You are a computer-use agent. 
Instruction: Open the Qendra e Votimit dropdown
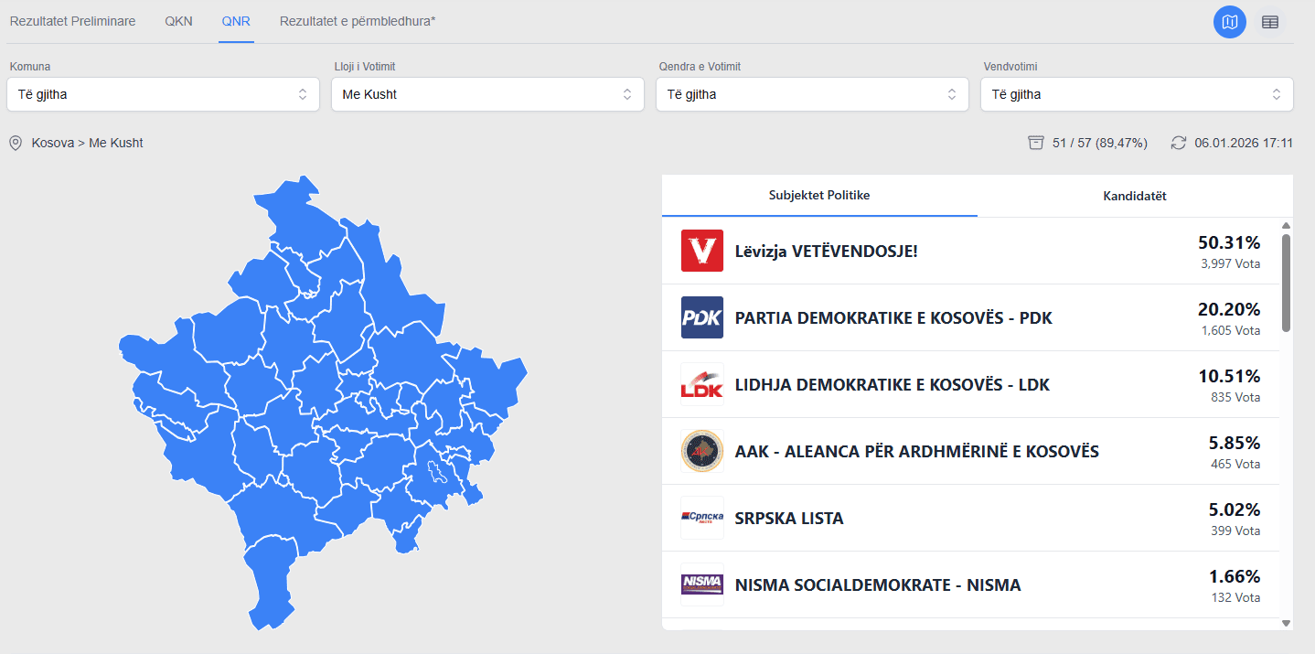[x=812, y=94]
